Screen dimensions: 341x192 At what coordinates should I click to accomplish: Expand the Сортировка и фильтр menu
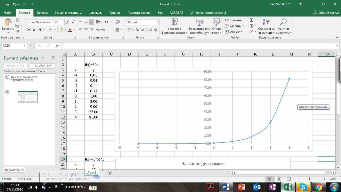(x=266, y=26)
